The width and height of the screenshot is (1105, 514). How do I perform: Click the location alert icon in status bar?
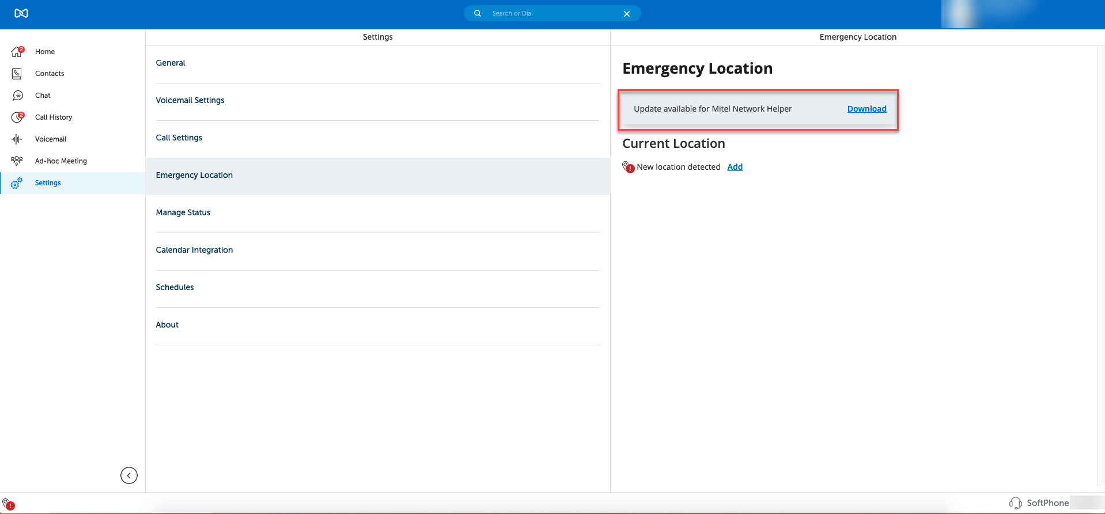click(x=8, y=504)
